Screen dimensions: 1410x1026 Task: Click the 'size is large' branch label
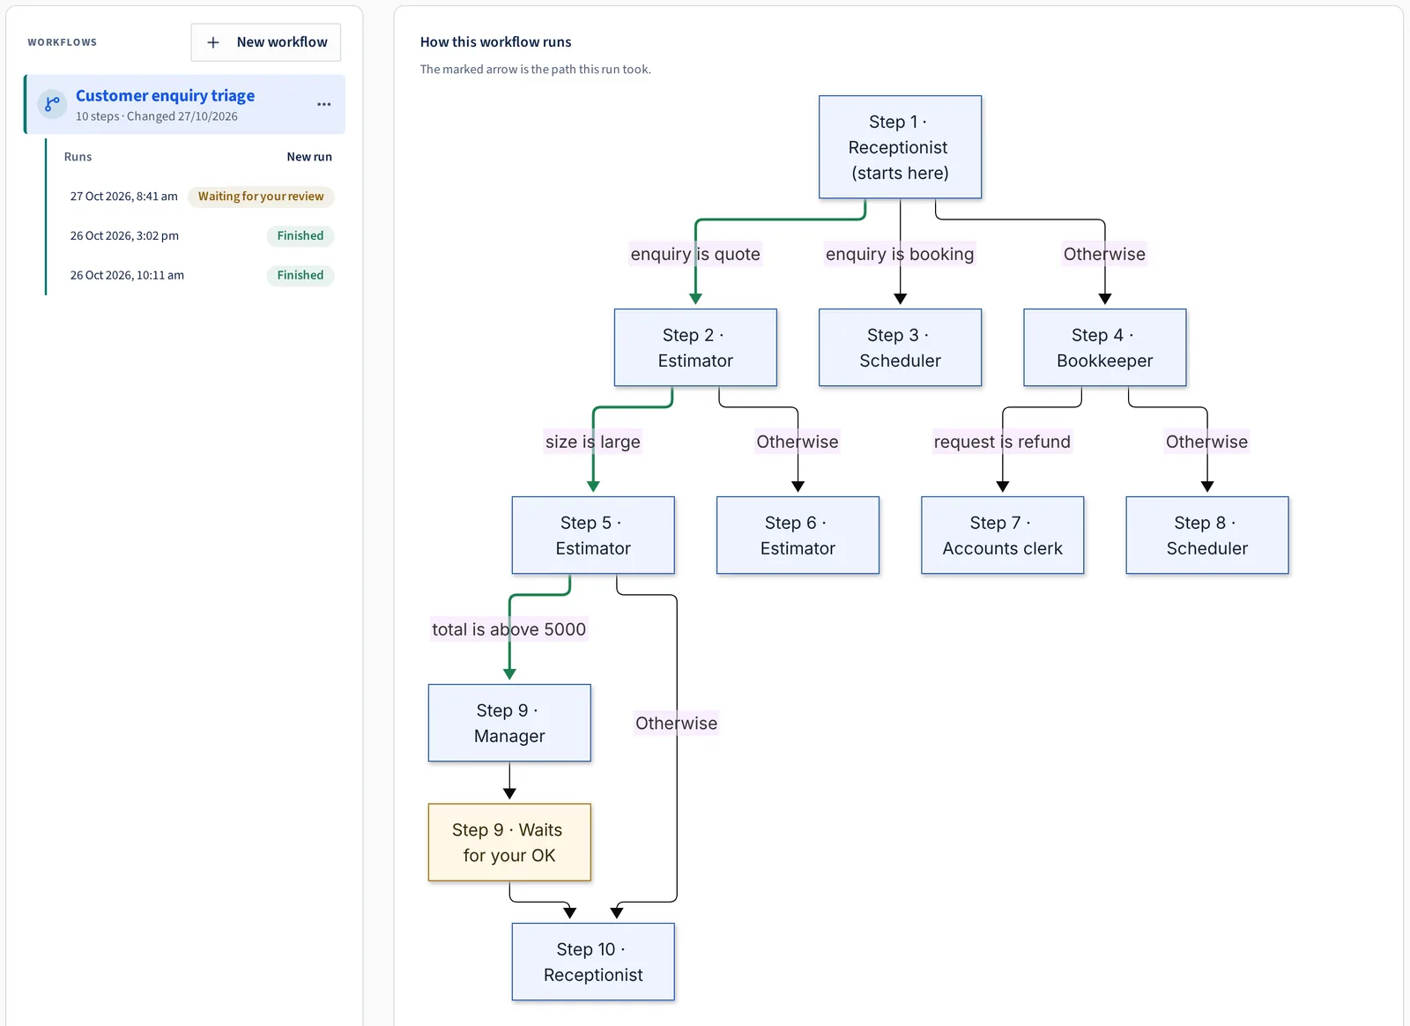593,442
